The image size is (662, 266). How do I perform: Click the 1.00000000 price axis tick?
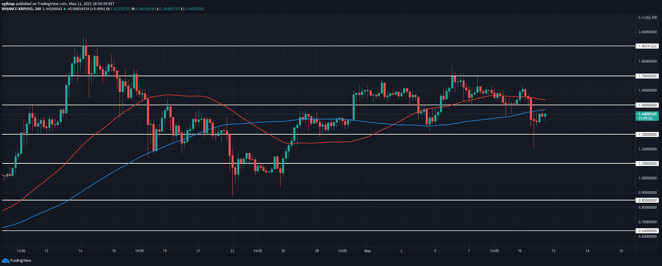648,178
